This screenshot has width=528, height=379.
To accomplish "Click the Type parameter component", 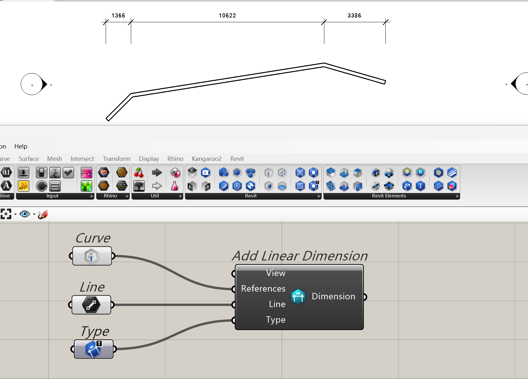I will tap(94, 349).
